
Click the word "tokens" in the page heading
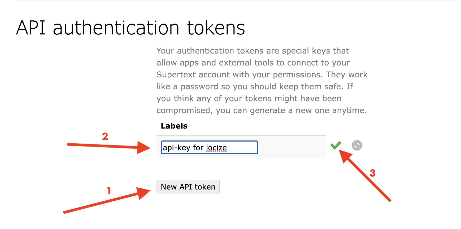point(216,28)
